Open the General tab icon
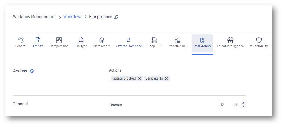283x127 pixels. tap(20, 40)
